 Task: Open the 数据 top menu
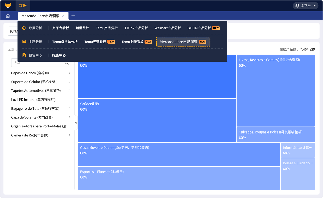(x=23, y=6)
